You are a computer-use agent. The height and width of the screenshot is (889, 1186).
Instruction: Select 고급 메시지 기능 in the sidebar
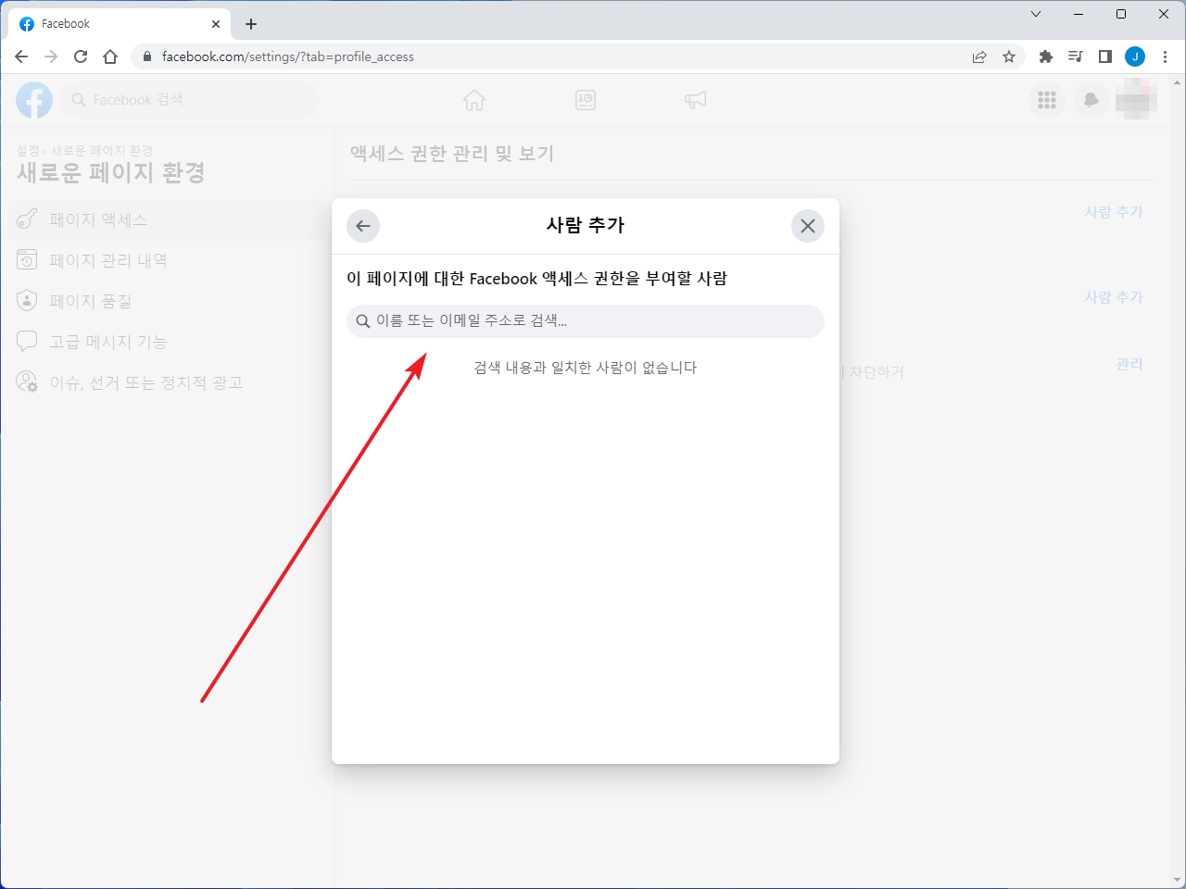[x=166, y=342]
